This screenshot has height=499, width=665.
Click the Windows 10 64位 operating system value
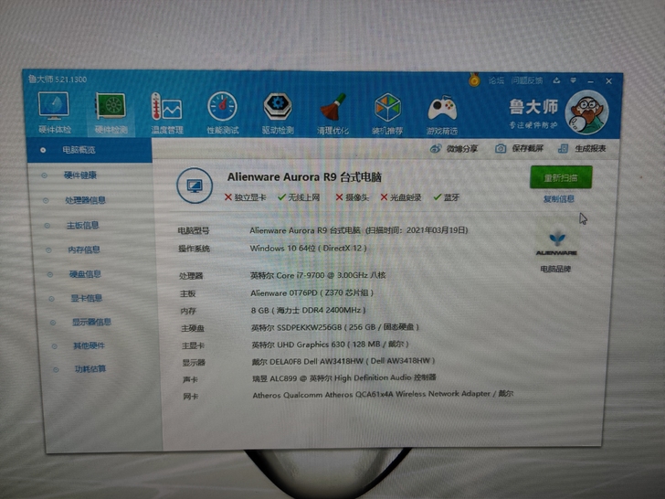(x=309, y=249)
